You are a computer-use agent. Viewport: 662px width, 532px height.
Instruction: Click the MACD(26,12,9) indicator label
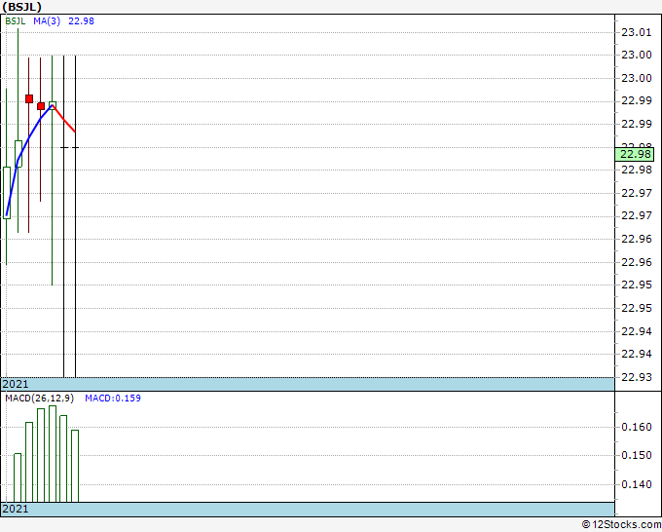[x=39, y=399]
